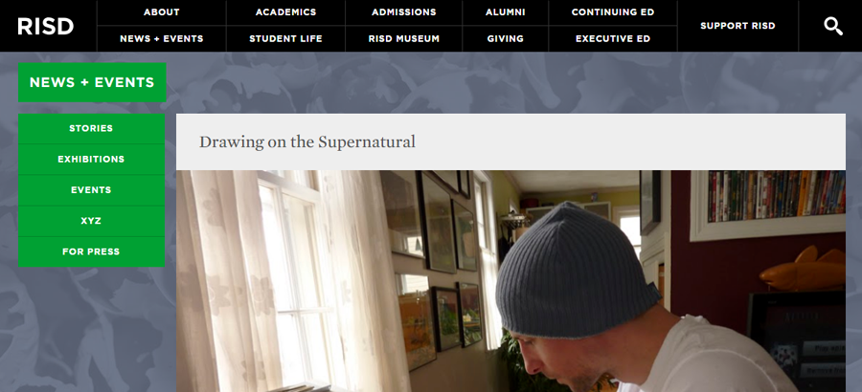Open Exhibitions from the sidebar
This screenshot has width=862, height=392.
pos(91,160)
